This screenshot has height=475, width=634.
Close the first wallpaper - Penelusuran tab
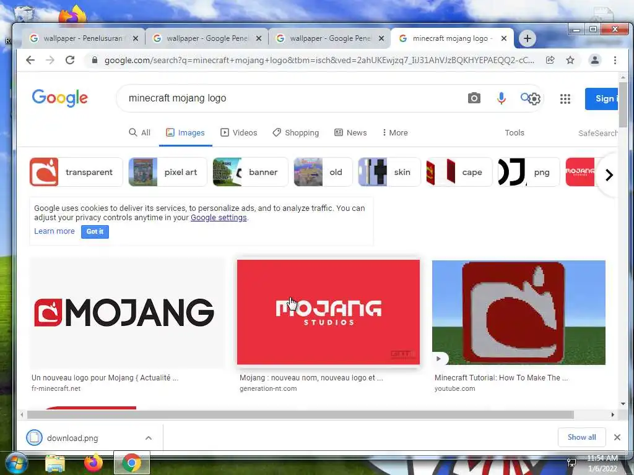tap(136, 38)
